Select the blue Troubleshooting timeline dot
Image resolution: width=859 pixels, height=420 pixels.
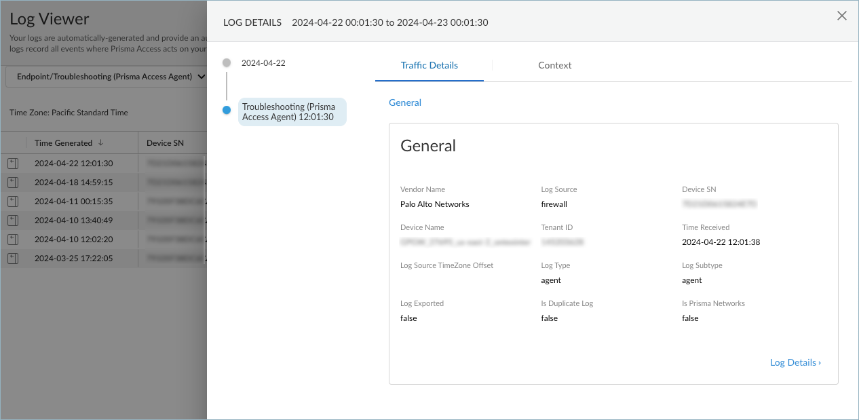(227, 111)
